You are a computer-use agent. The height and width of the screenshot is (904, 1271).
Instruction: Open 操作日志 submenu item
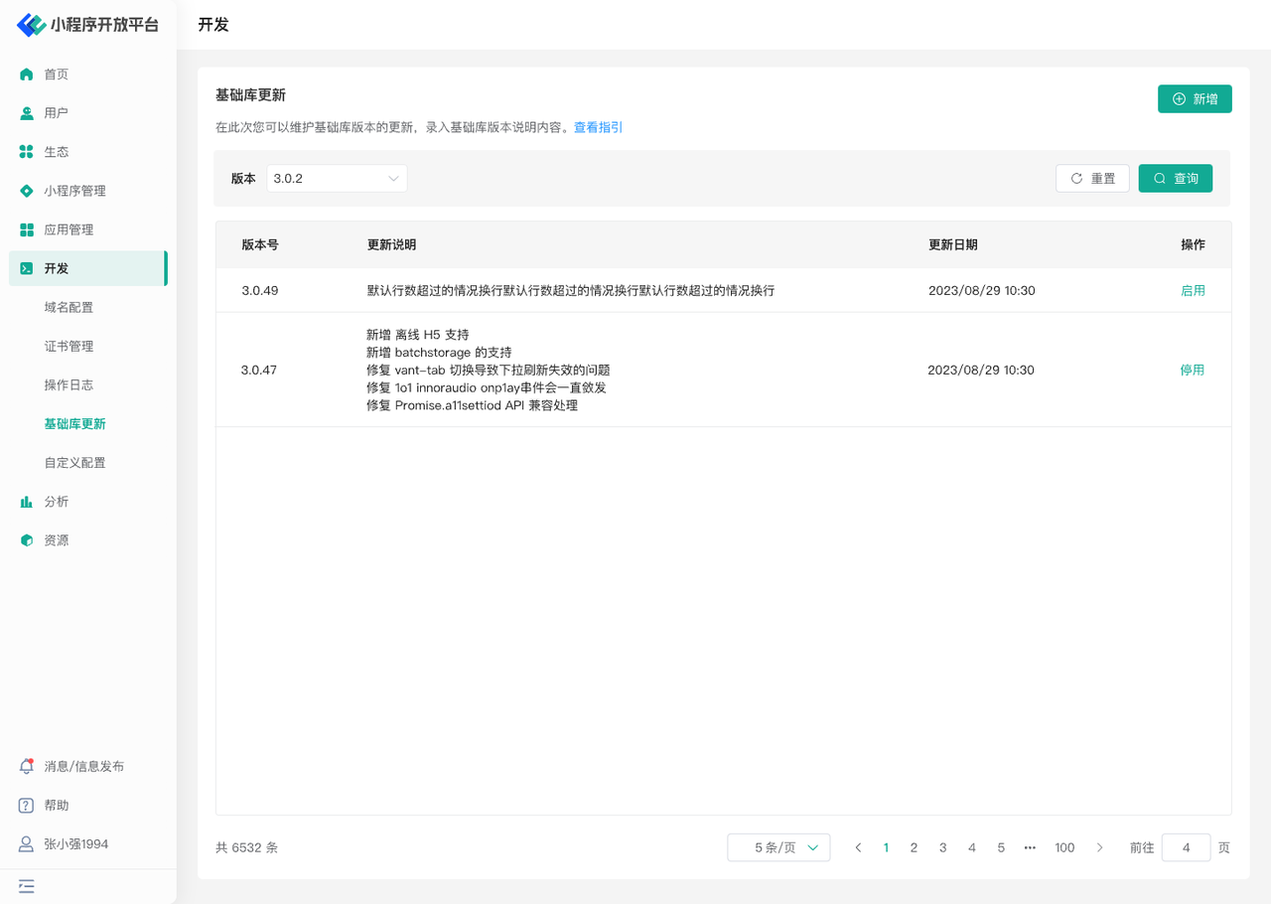[69, 385]
